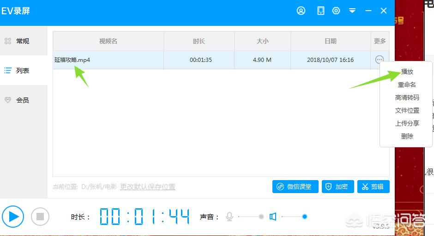Click the date cell 2018/10/07 16:16

pyautogui.click(x=330, y=60)
